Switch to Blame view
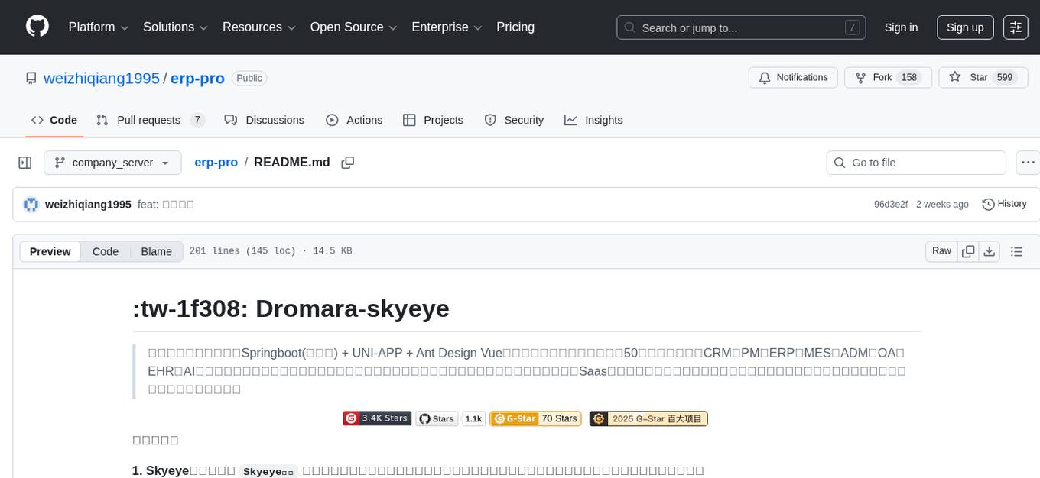 tap(156, 252)
